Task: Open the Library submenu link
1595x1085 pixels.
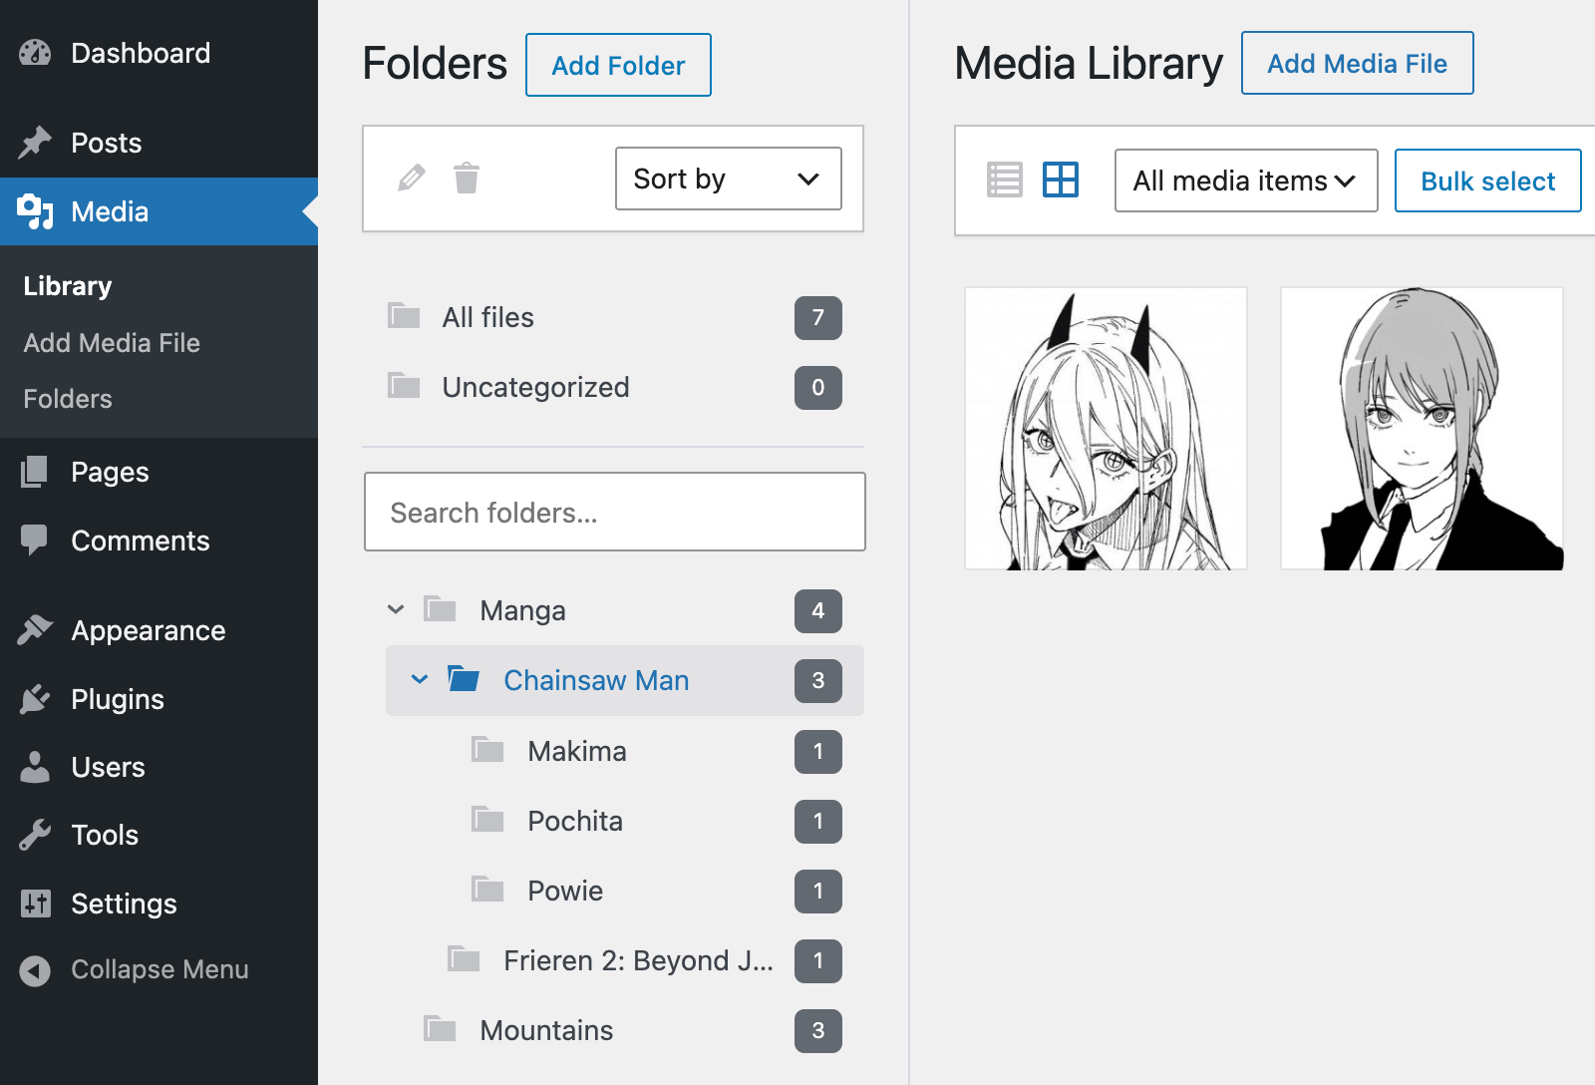Action: [68, 286]
